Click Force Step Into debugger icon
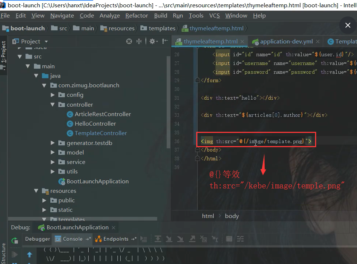 (x=180, y=239)
